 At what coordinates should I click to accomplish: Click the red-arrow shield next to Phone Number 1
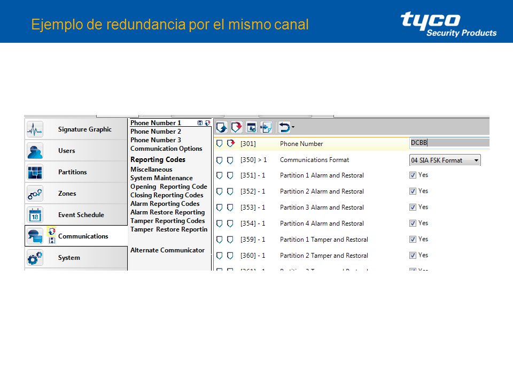point(207,123)
